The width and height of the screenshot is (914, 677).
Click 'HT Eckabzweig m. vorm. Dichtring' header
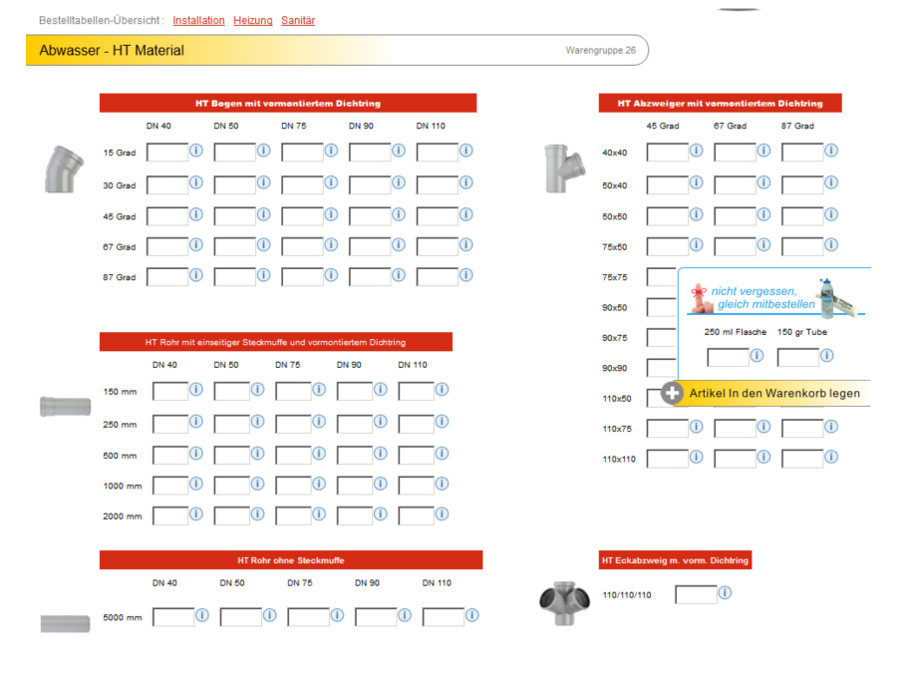click(x=675, y=560)
